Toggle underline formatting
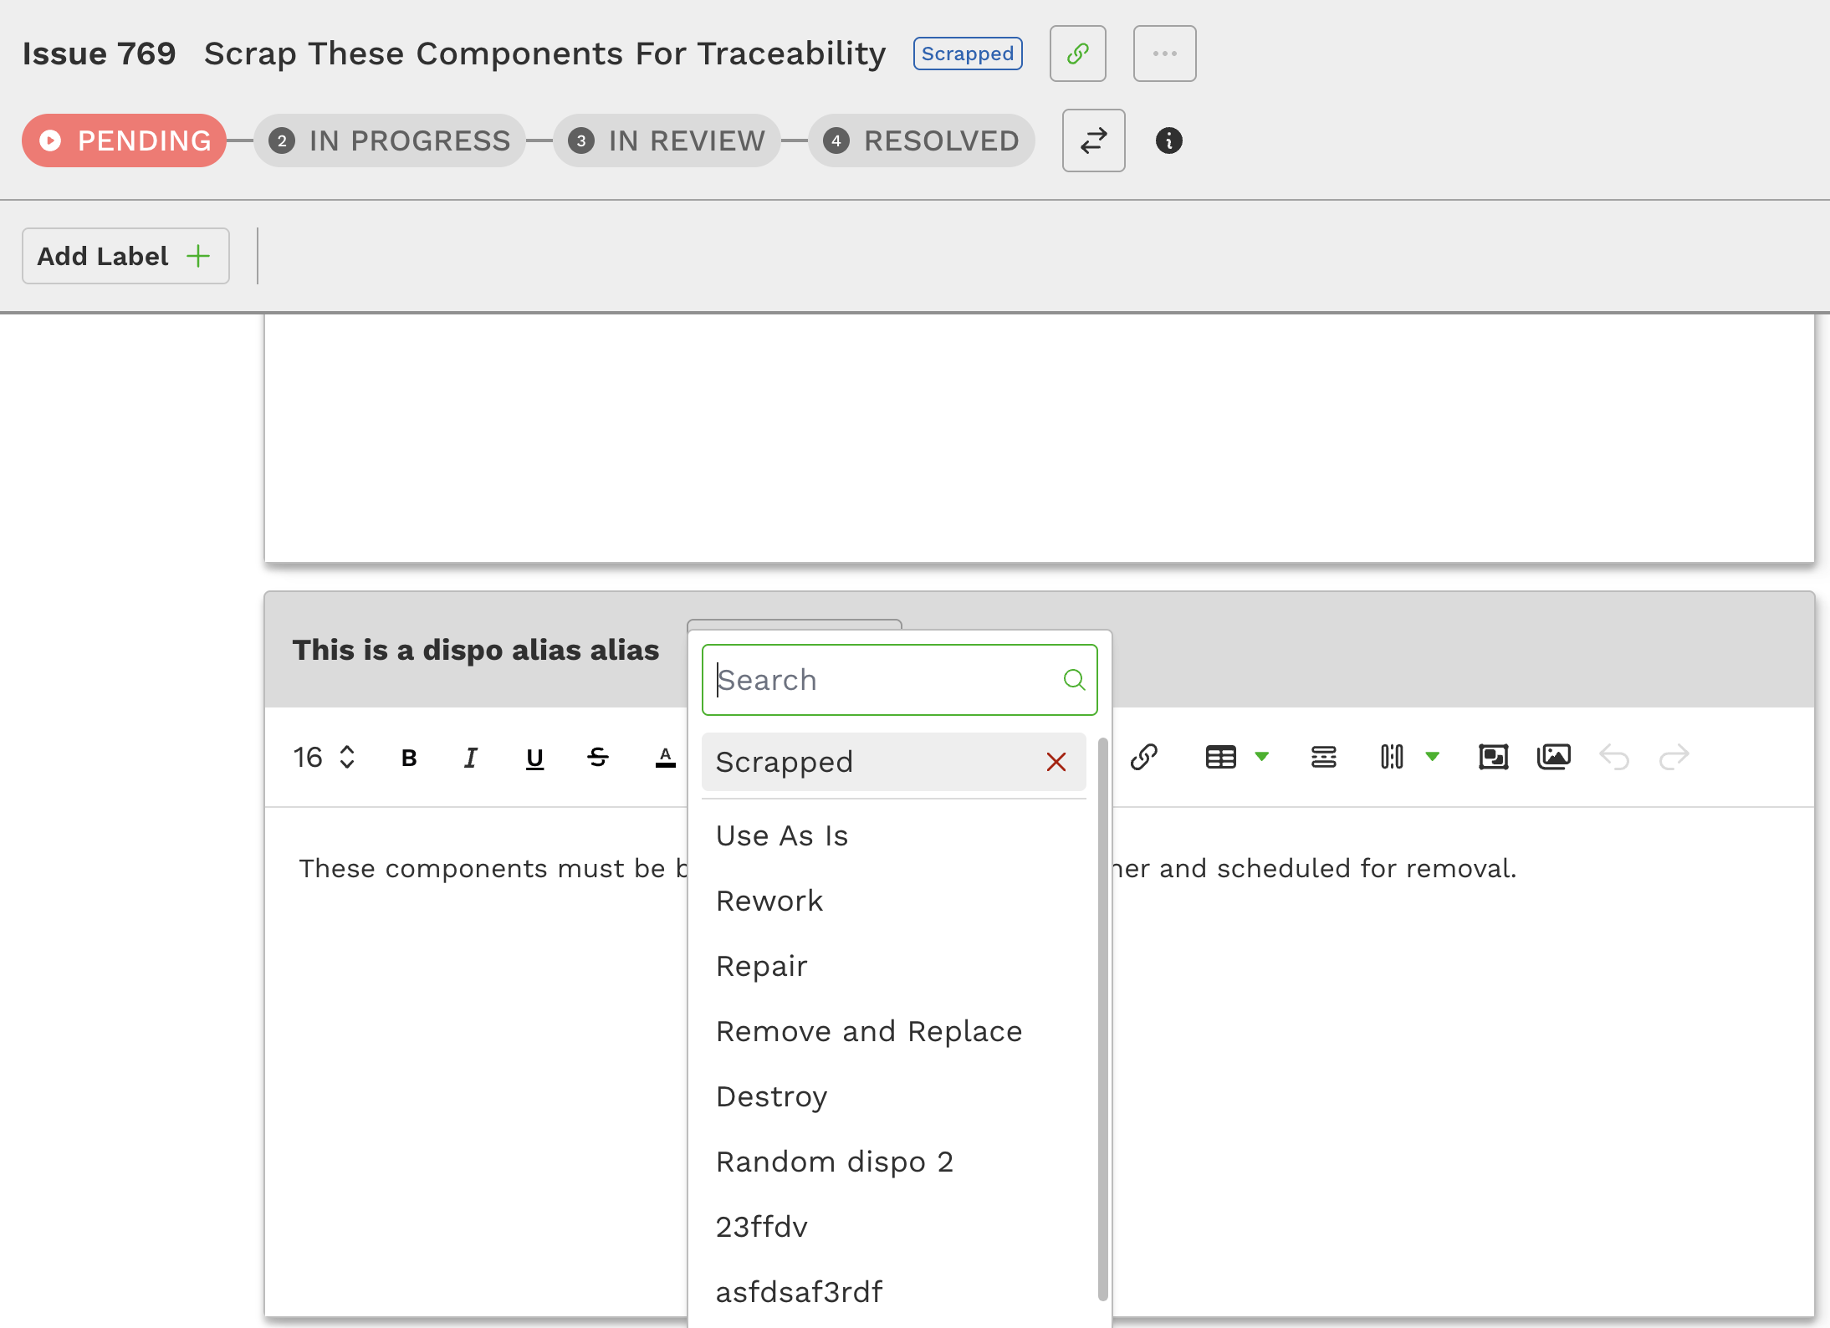Image resolution: width=1830 pixels, height=1328 pixels. (534, 758)
